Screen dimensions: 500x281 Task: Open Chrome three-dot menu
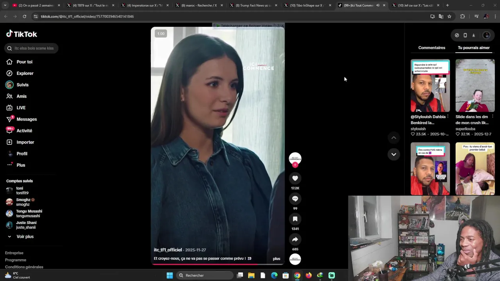(495, 16)
